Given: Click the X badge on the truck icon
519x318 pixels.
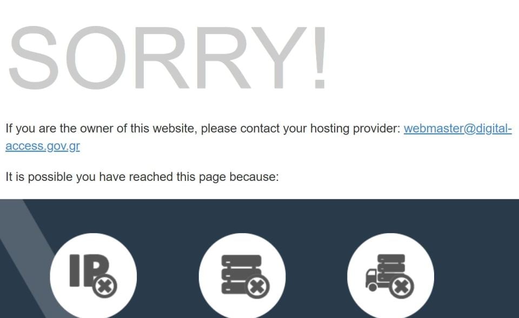Looking at the screenshot, I should coord(402,286).
